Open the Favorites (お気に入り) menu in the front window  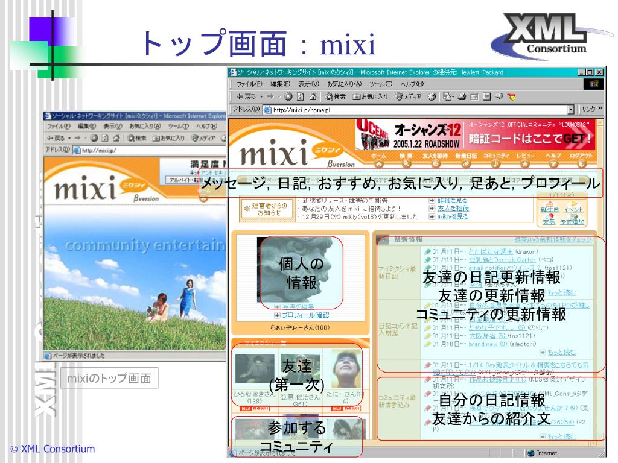pyautogui.click(x=344, y=84)
